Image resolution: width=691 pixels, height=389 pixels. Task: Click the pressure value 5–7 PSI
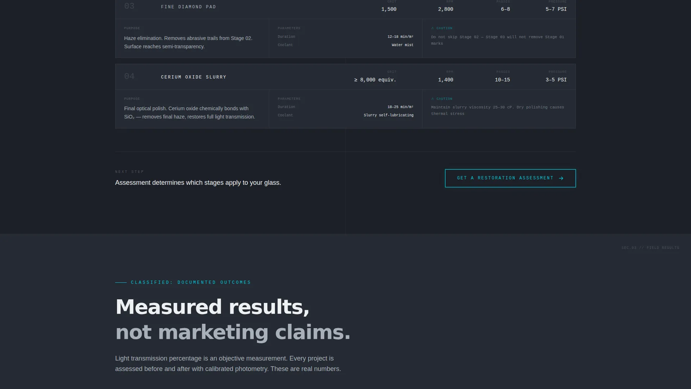(x=556, y=9)
